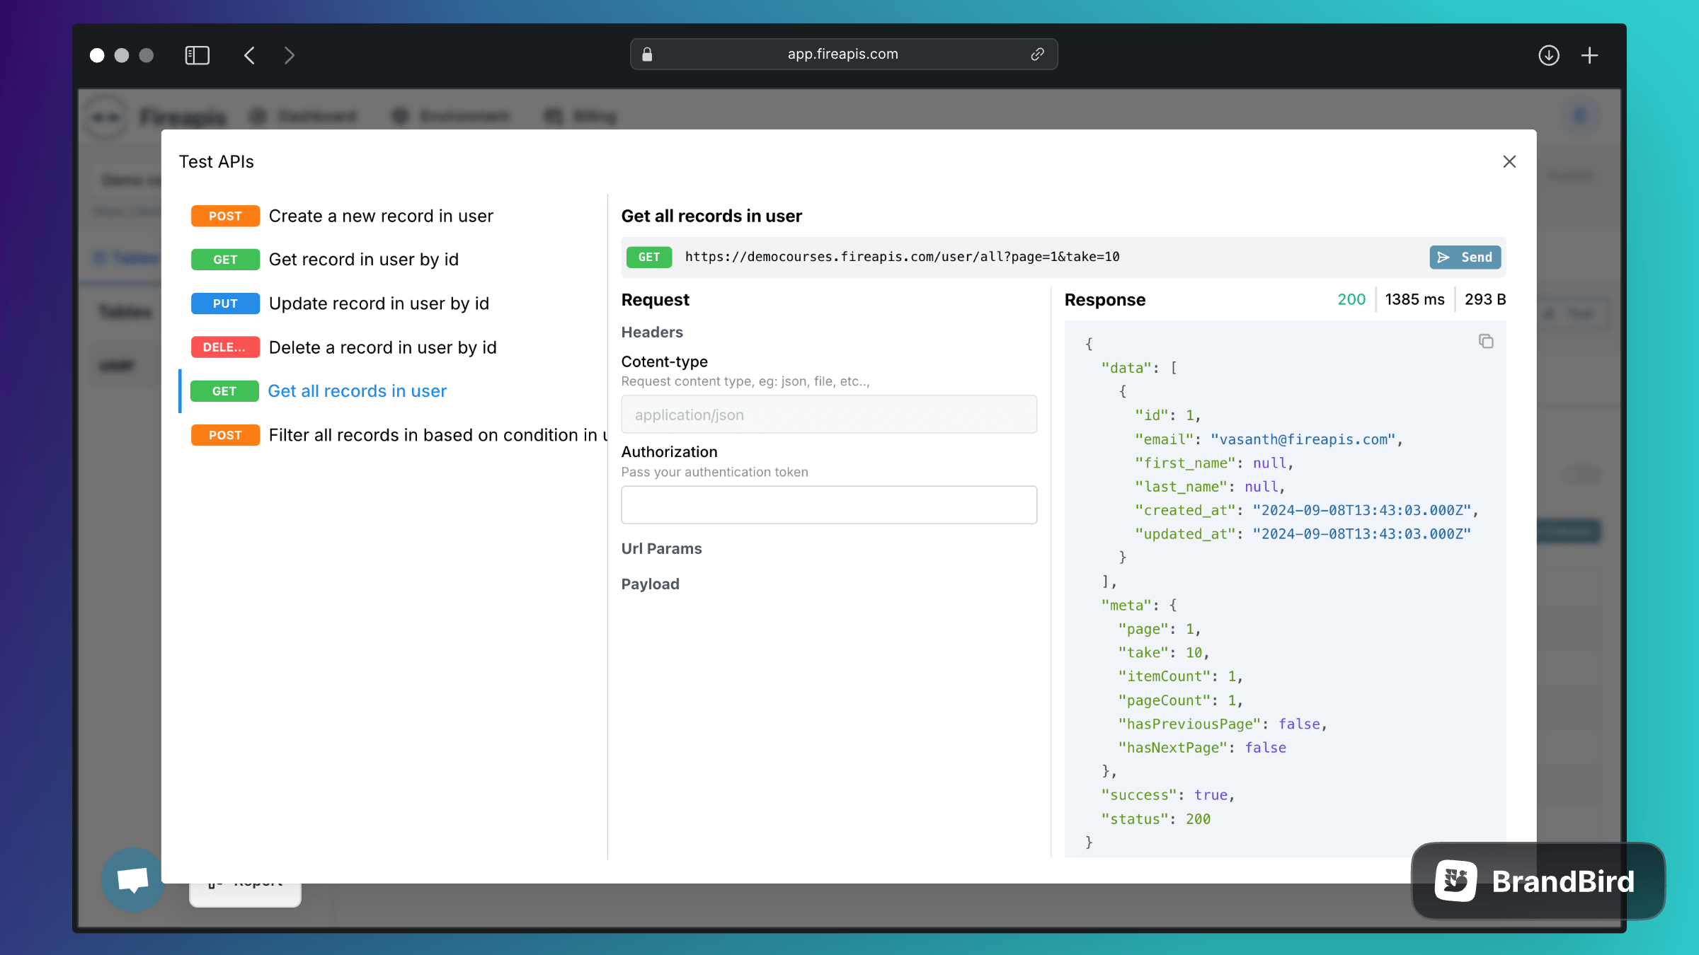
Task: Click the app.fireapis.com address bar
Action: coord(844,54)
